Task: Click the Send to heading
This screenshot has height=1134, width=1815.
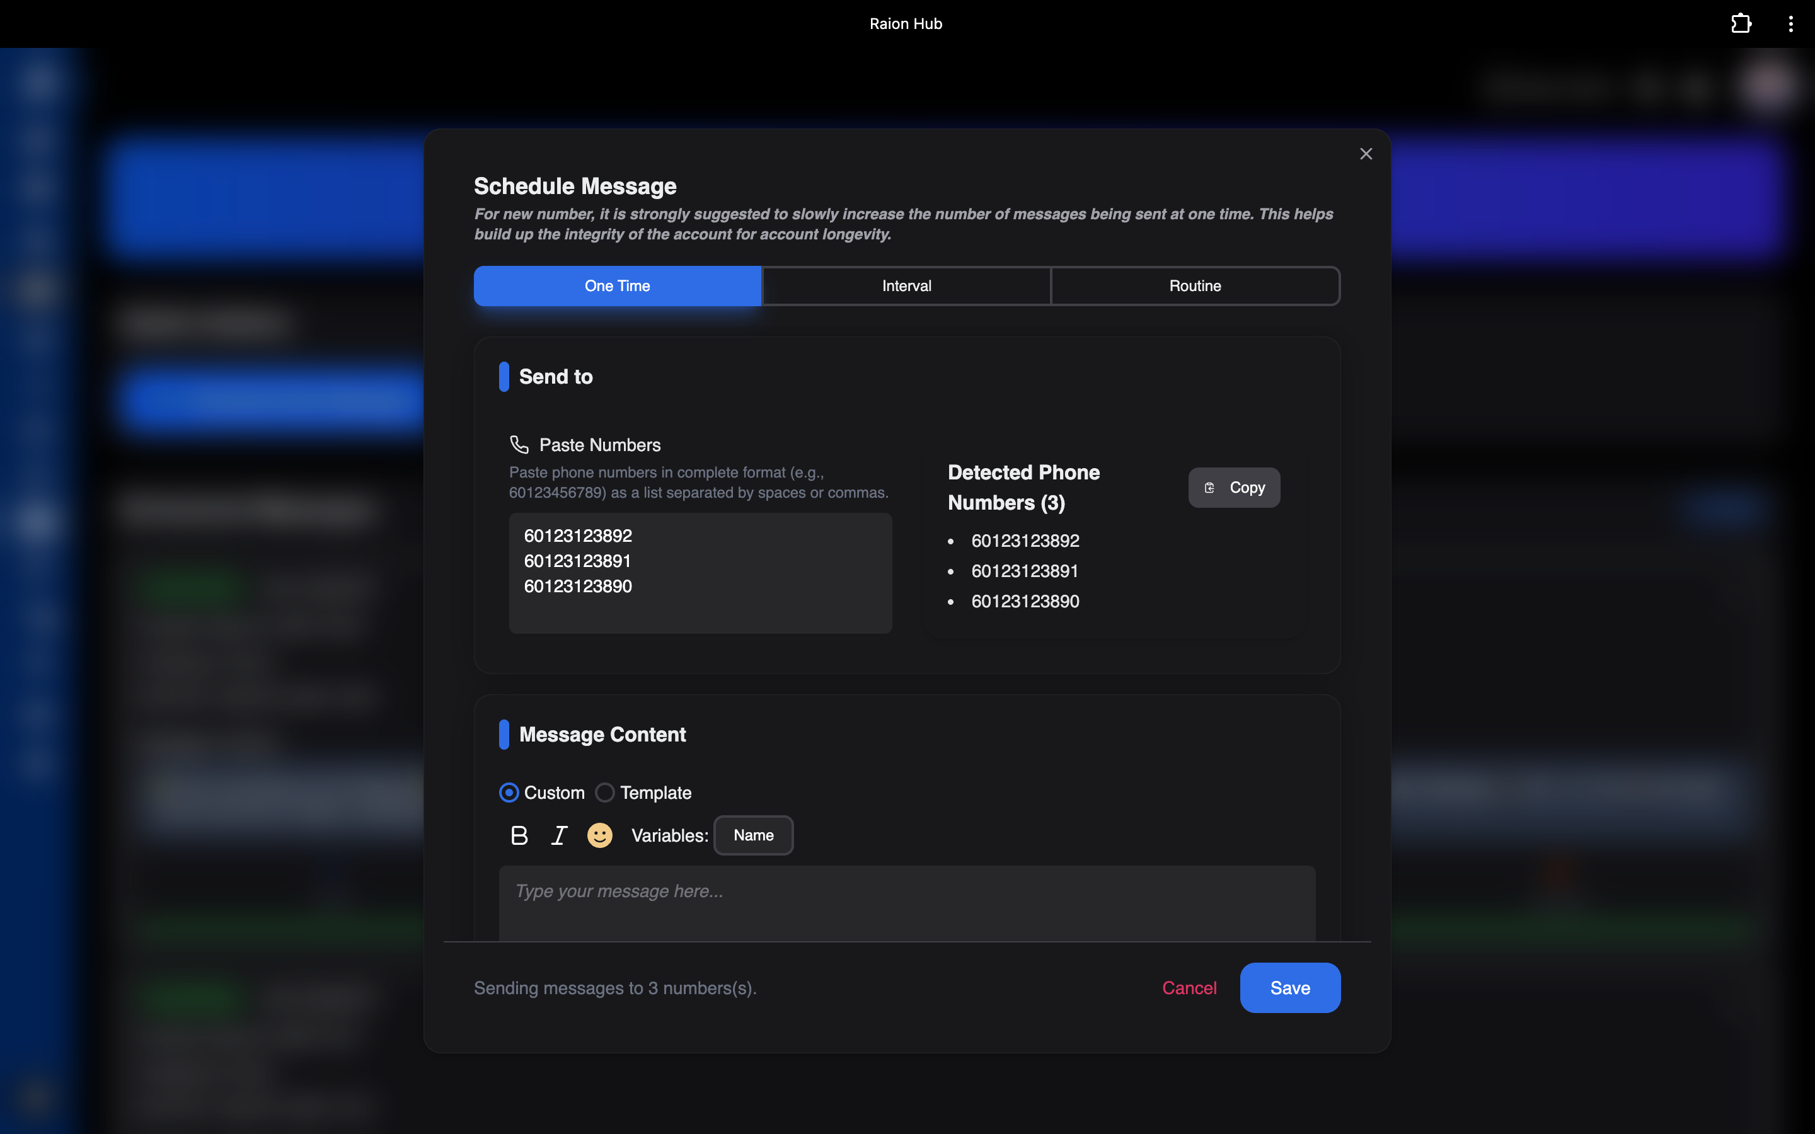Action: click(x=556, y=377)
